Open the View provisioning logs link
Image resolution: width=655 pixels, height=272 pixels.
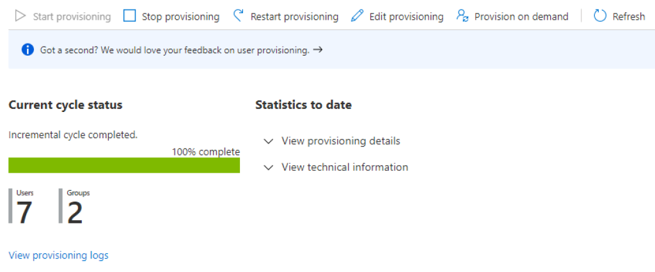pos(58,255)
